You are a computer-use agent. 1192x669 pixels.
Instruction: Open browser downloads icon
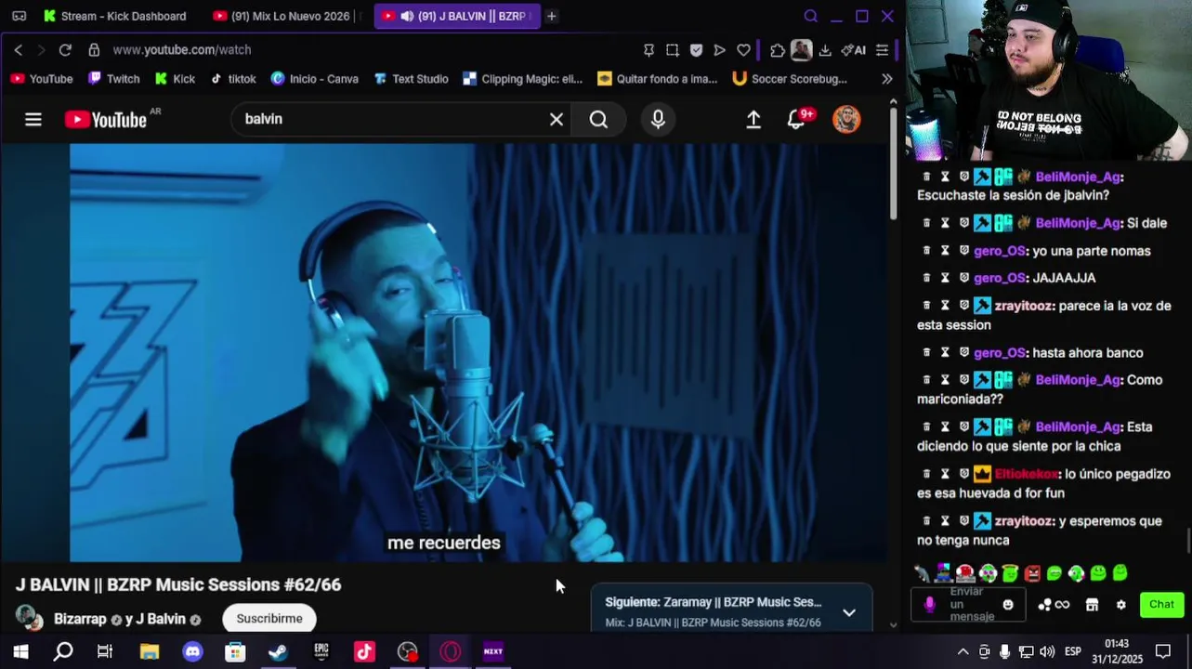825,49
